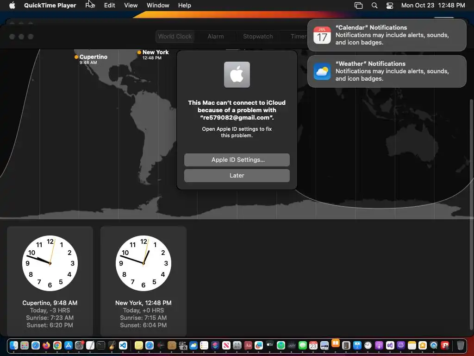The image size is (474, 356).
Task: Open System Preferences from the Dock
Action: click(79, 345)
